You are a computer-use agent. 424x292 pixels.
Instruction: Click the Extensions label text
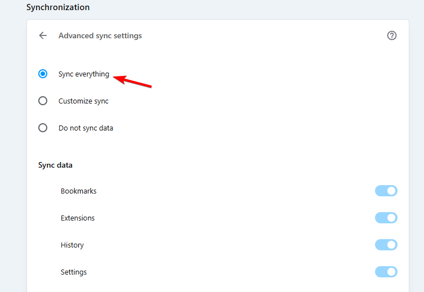coord(78,218)
